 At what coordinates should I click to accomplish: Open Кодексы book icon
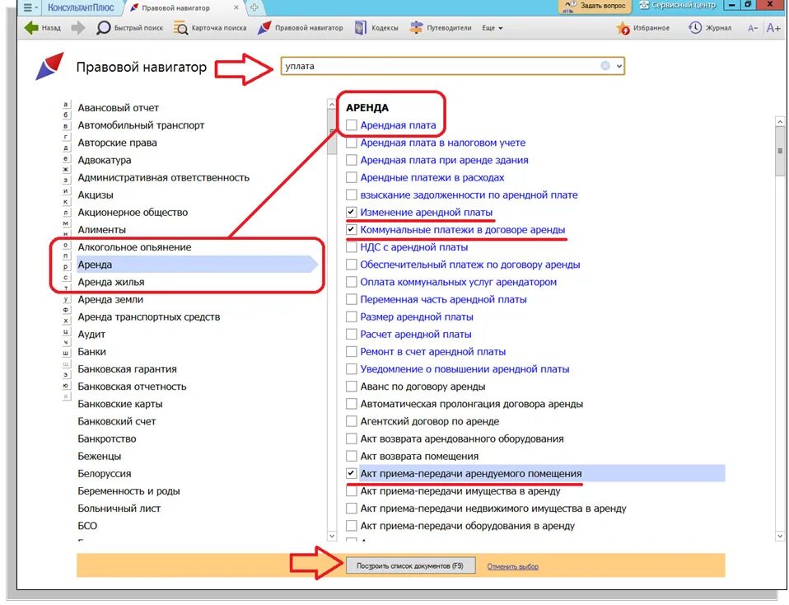click(x=360, y=28)
